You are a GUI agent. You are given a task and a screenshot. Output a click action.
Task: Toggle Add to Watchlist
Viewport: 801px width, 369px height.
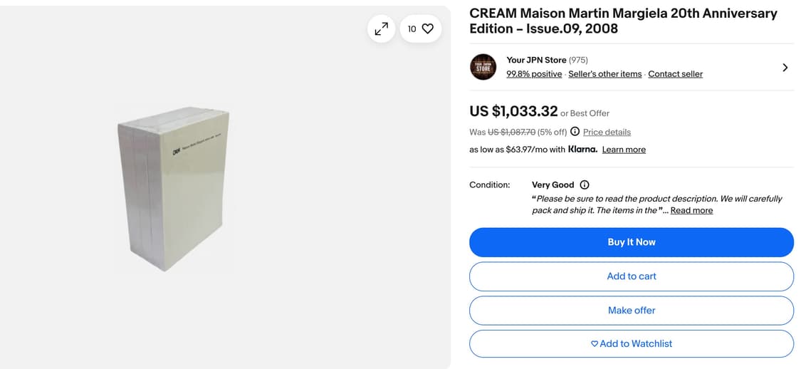631,343
